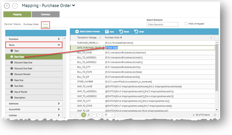Go to page 2 of results
The width and height of the screenshot is (232, 135).
(89, 114)
